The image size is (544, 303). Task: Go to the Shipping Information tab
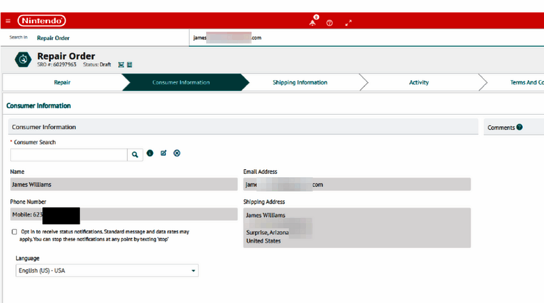point(300,82)
